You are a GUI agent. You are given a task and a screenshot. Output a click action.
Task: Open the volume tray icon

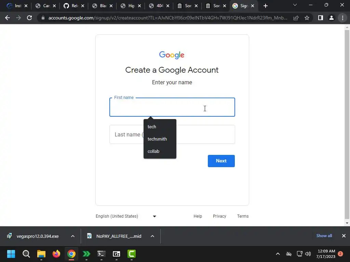[x=308, y=254]
